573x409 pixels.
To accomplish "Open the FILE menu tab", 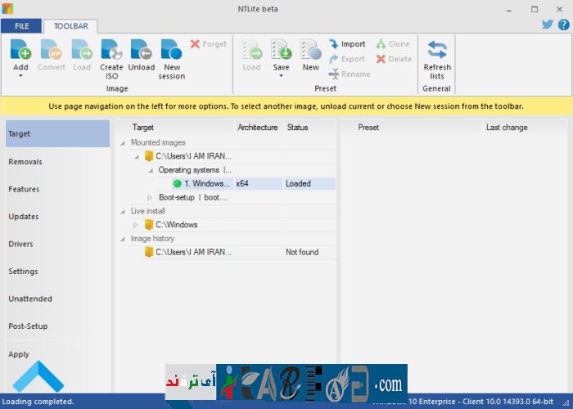I will click(20, 25).
